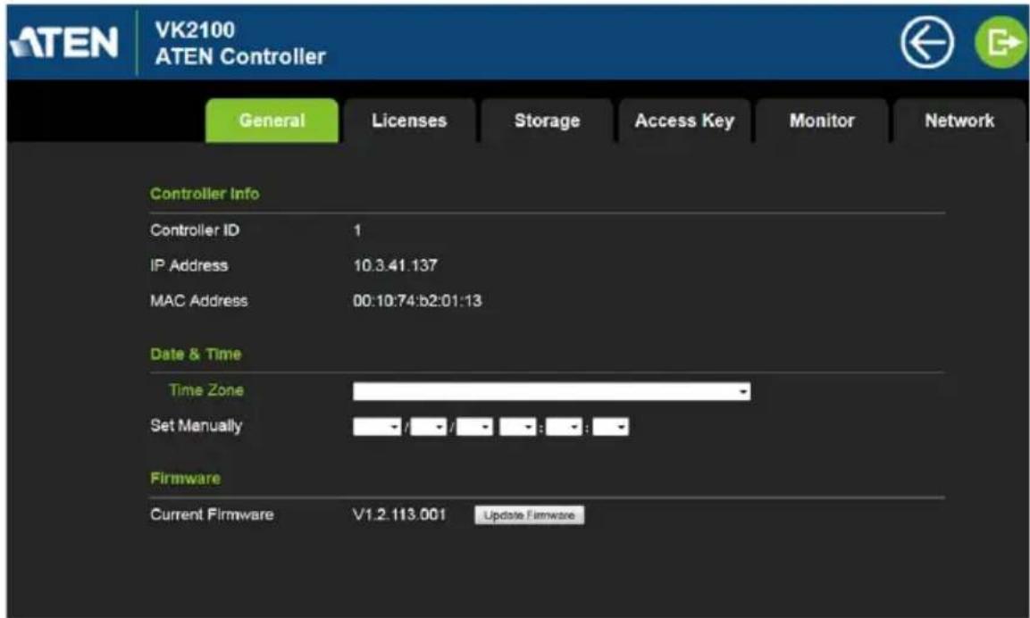This screenshot has width=1030, height=618.
Task: Open the hour dropdown in Set Manually
Action: click(x=517, y=427)
